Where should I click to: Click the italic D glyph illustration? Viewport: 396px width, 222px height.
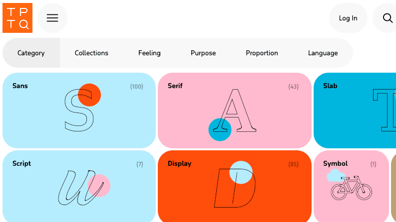235,188
